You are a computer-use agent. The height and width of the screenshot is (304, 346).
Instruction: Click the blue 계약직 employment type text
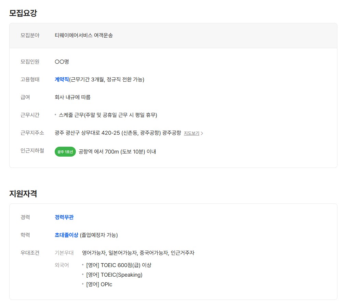pos(62,79)
